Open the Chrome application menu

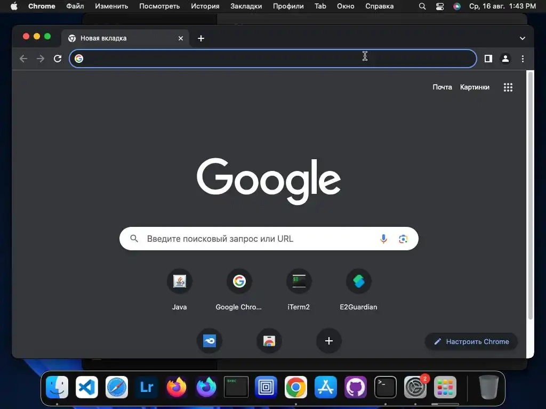[x=42, y=6]
